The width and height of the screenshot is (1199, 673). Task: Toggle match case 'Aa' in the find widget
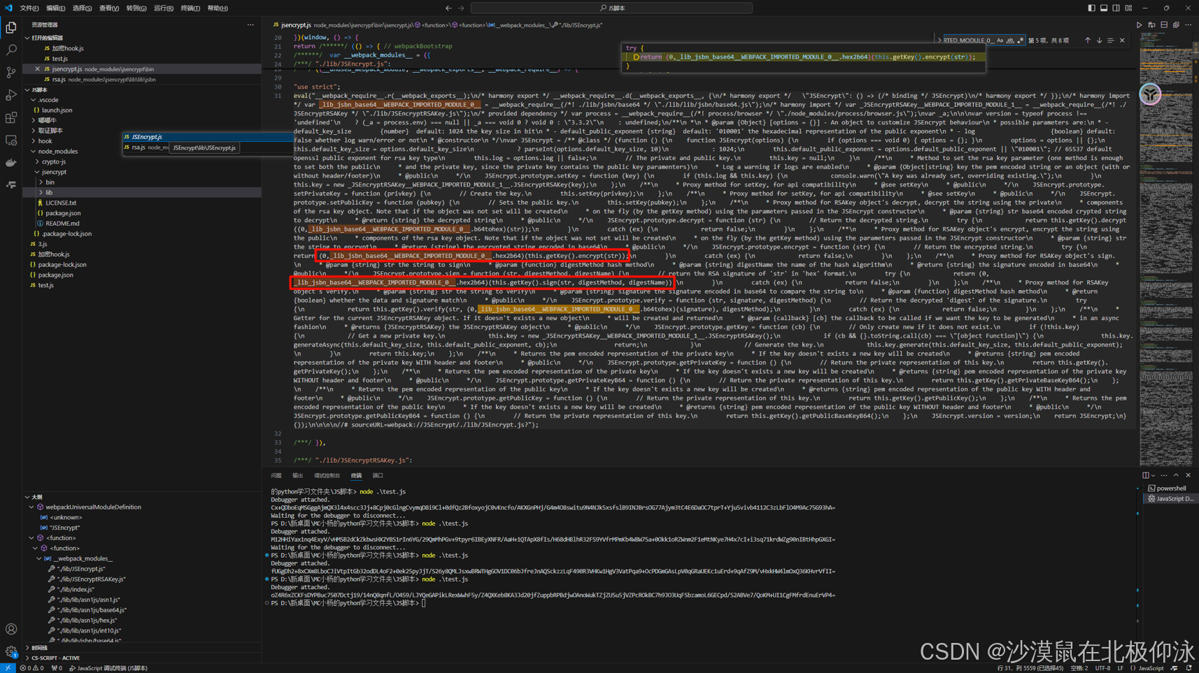pos(1000,40)
